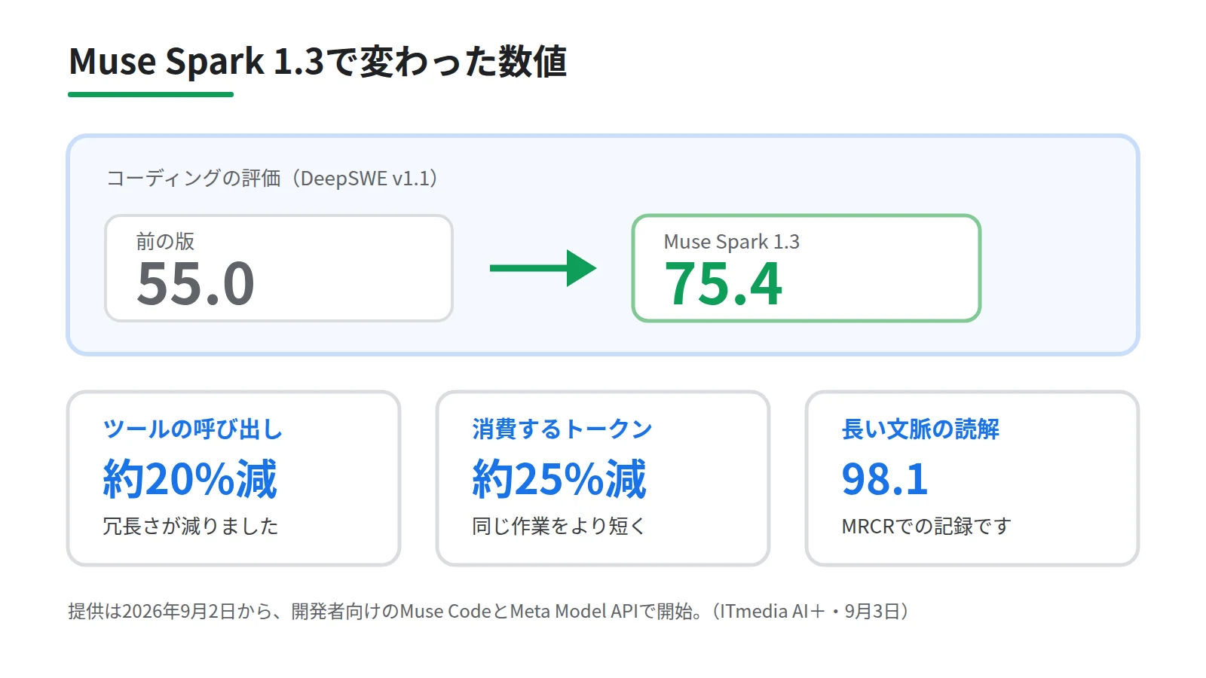Click the text 'MRCRでの記録です'
The image size is (1206, 678).
[x=926, y=526]
